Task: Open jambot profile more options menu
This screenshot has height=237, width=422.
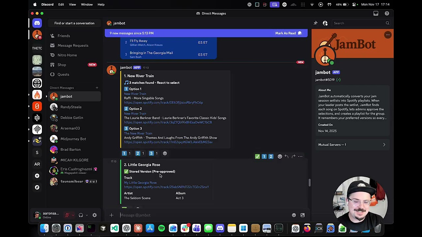Action: [x=388, y=35]
